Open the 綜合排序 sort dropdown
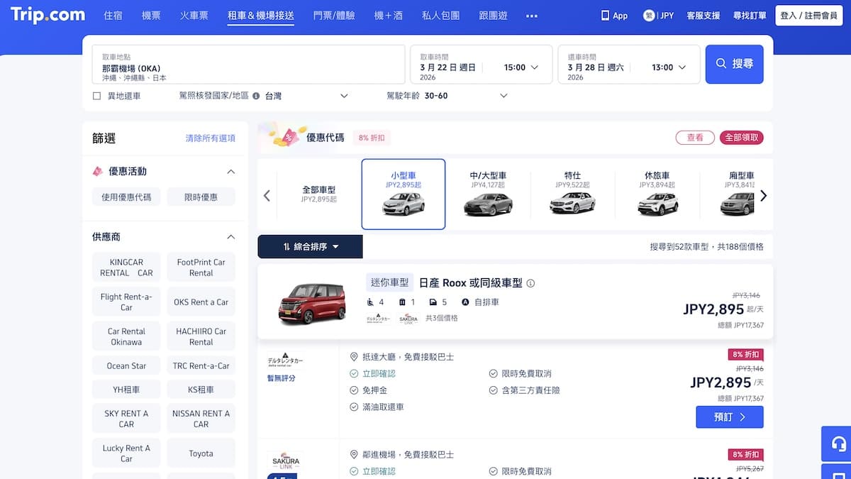Screen dimensions: 851x479 click(x=310, y=247)
